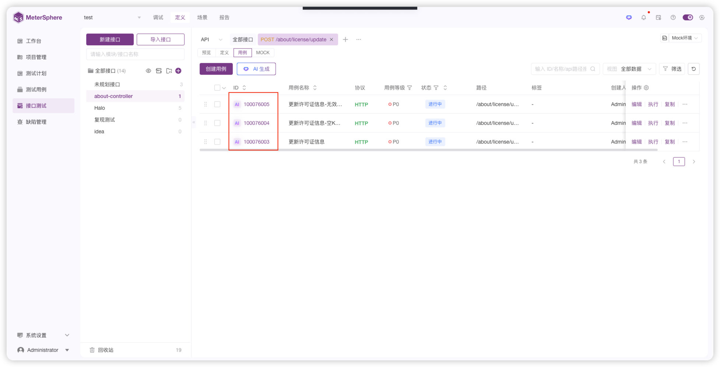Add a new API tab
Screen dimensions: 720x367
point(345,39)
